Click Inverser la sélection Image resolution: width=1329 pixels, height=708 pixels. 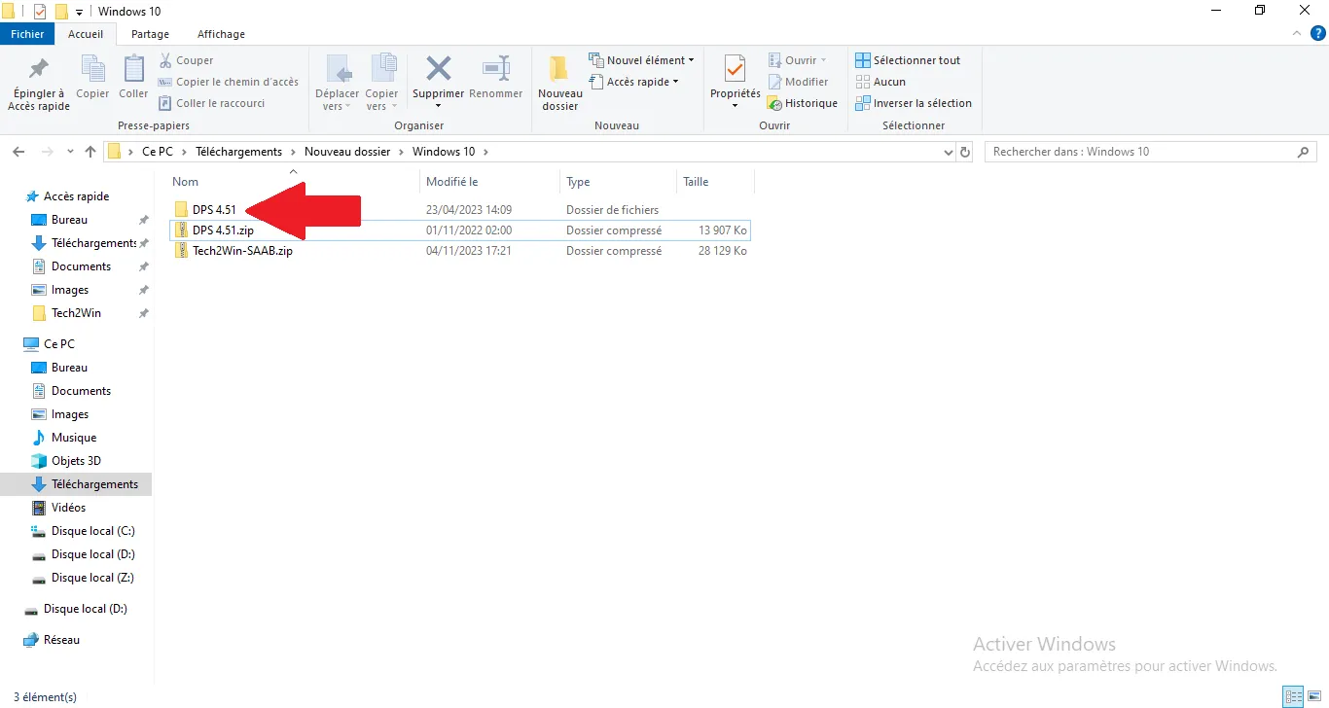pyautogui.click(x=914, y=102)
